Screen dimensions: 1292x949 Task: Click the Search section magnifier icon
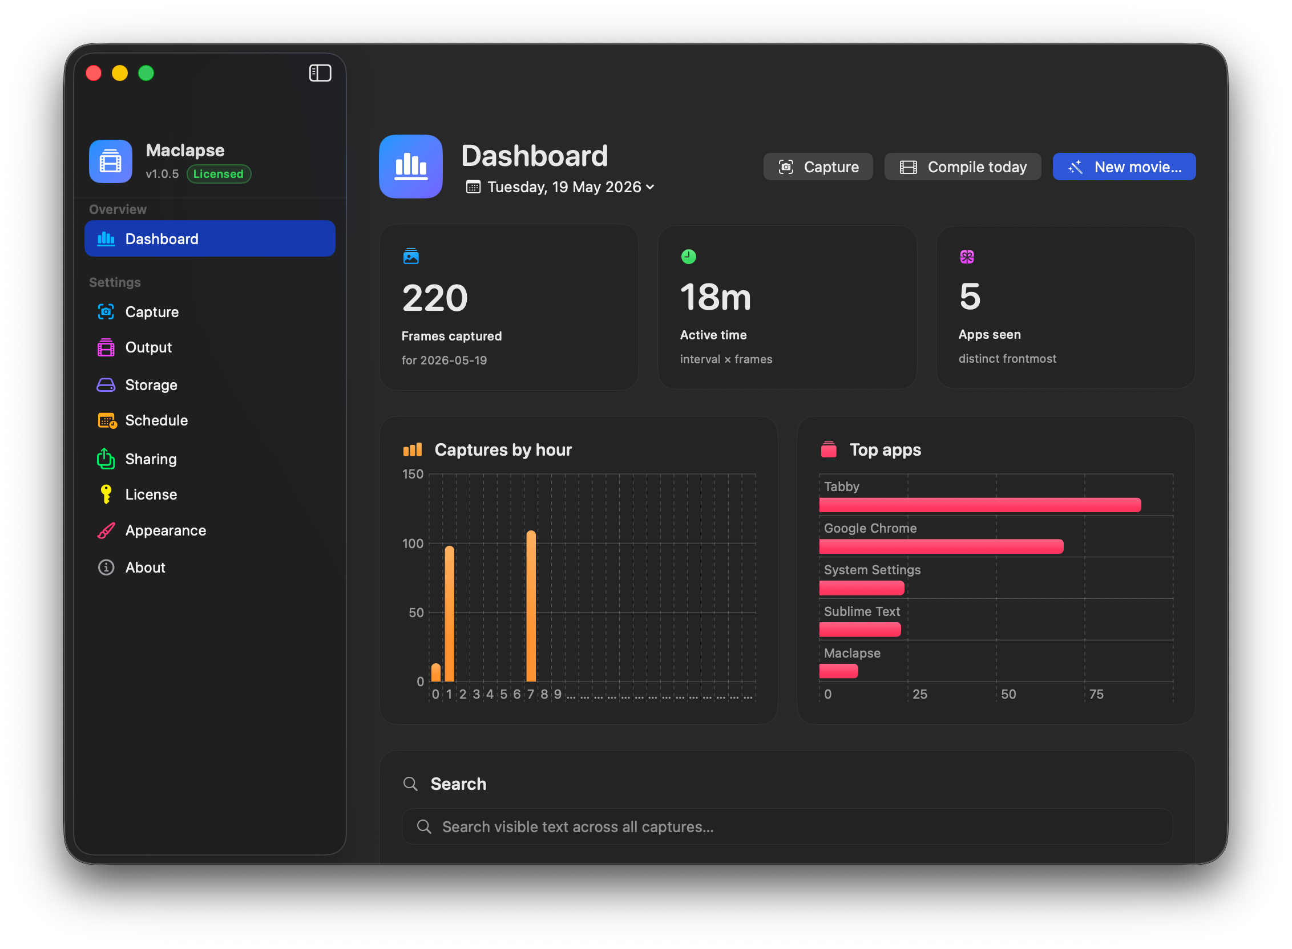tap(410, 784)
